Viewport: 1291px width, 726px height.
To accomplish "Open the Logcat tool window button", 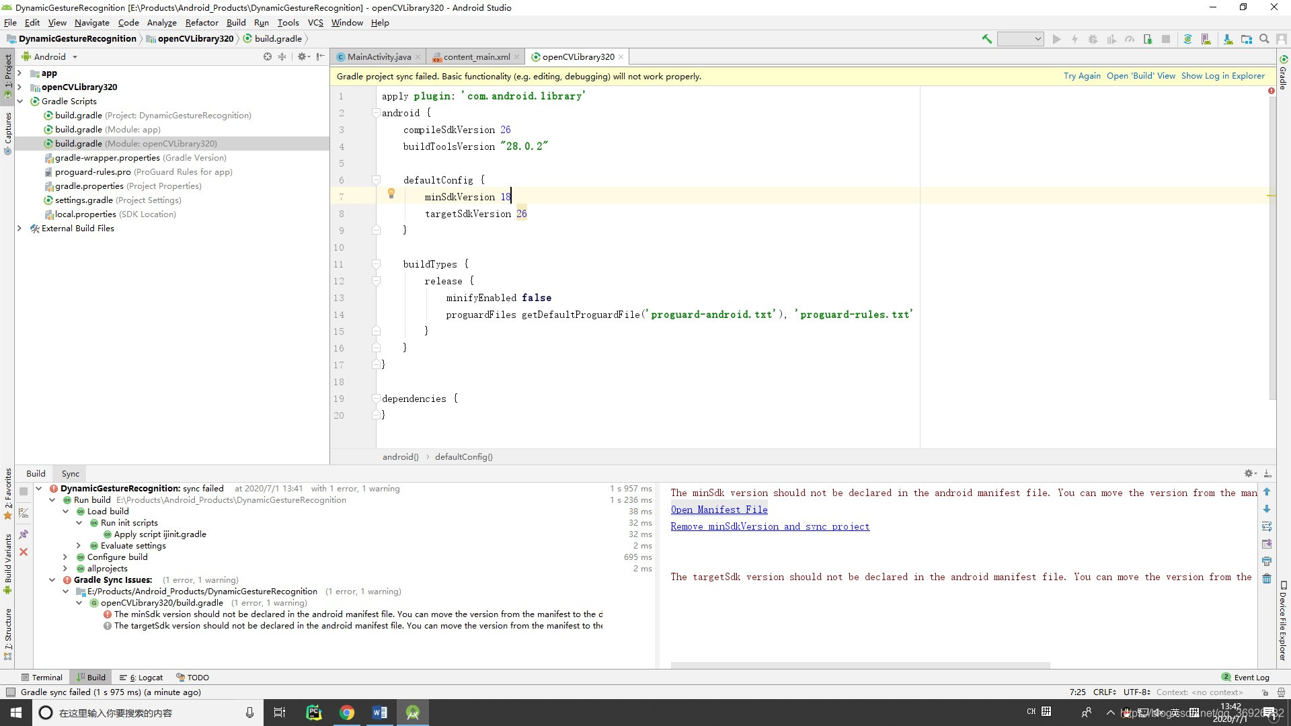I will [141, 678].
